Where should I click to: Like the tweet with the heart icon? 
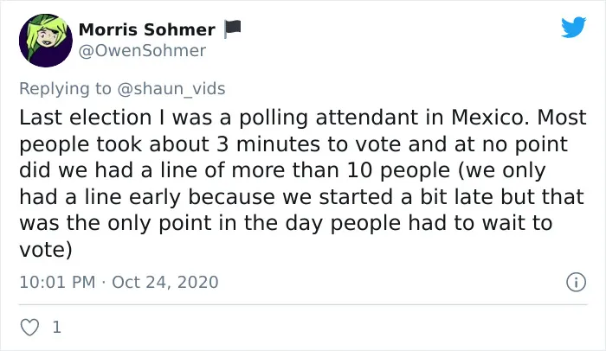(x=29, y=328)
